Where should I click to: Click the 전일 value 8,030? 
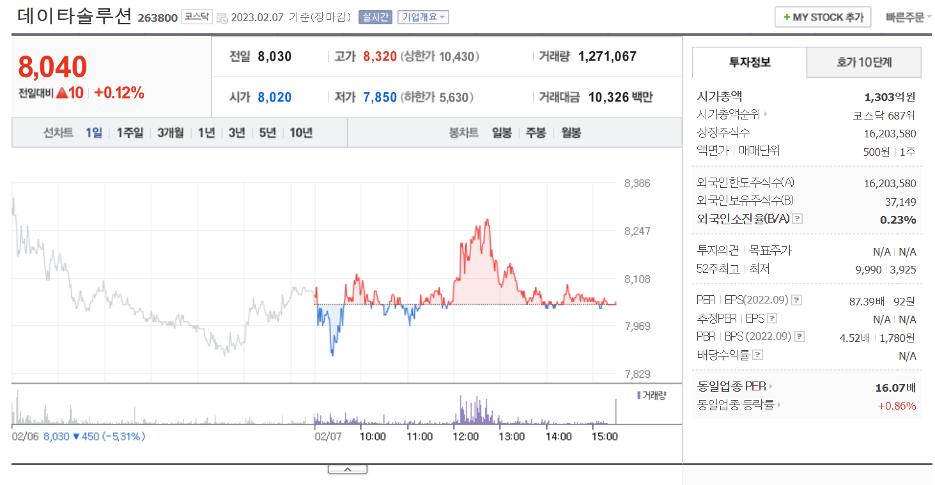click(275, 56)
